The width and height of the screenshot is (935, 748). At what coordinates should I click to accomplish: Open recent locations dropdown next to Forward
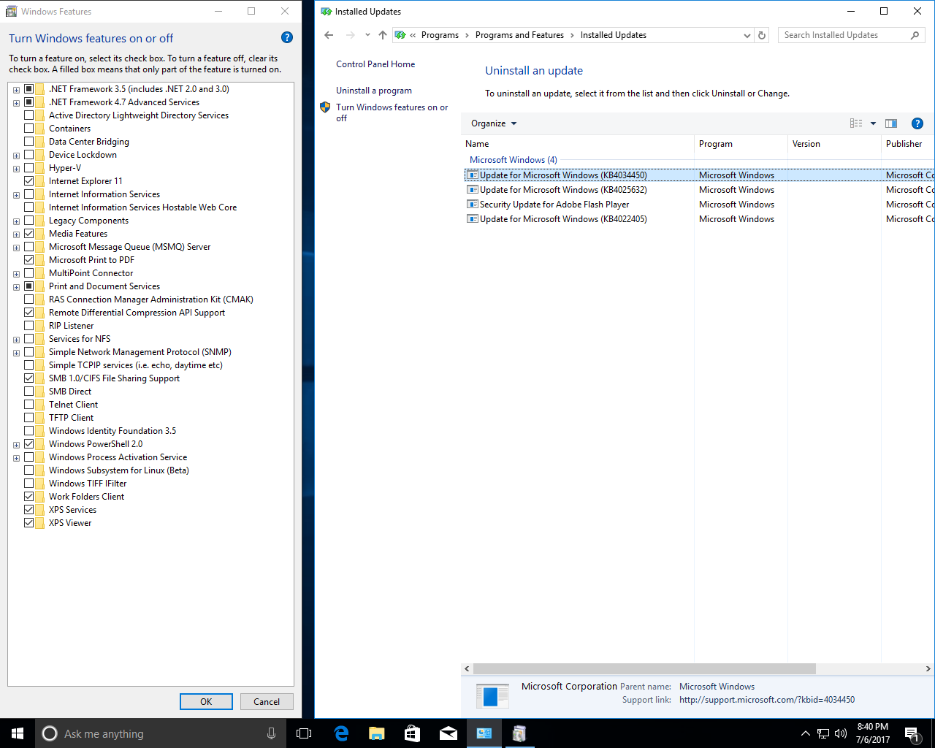(x=367, y=35)
